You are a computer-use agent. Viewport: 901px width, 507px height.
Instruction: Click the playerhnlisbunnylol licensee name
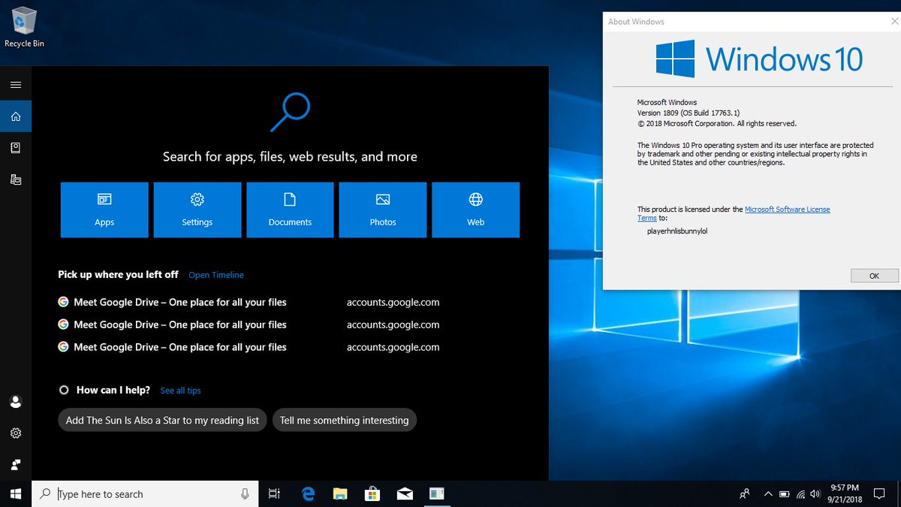click(x=677, y=231)
